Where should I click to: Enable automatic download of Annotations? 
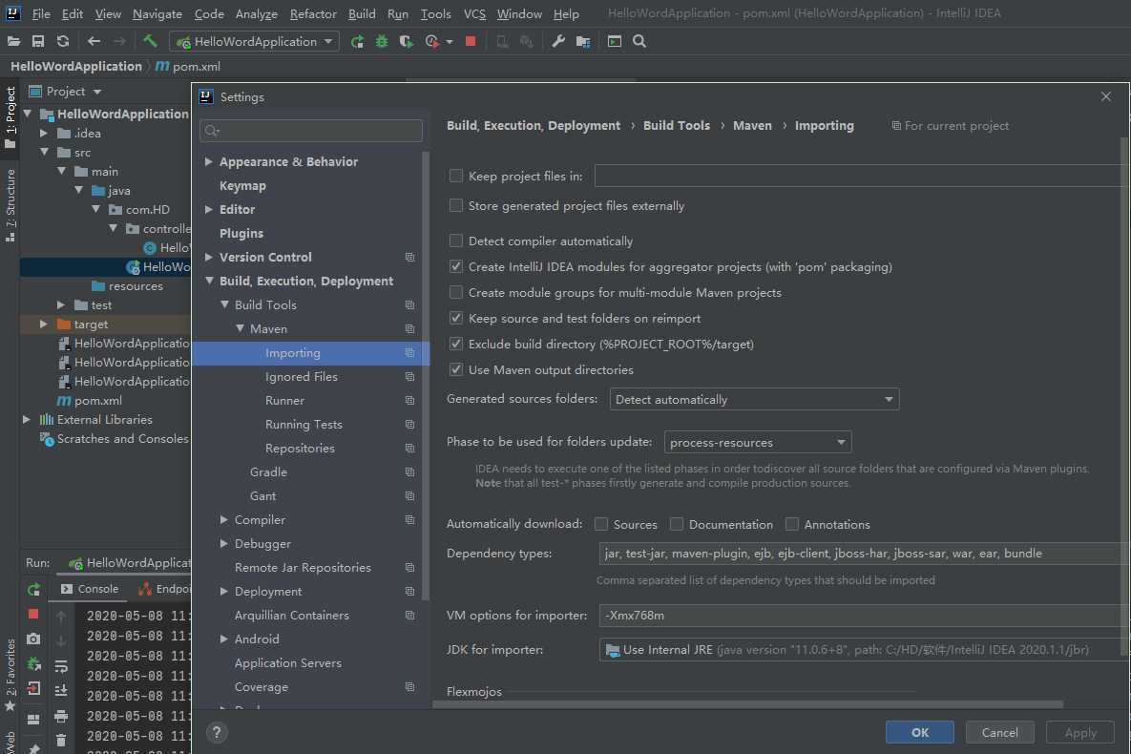click(x=792, y=524)
